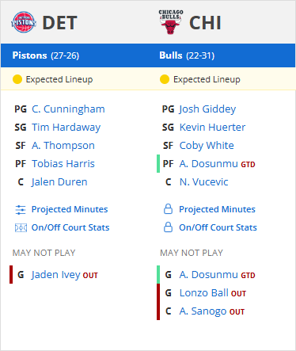Click the Detroit Pistons logo
296x351 pixels.
[x=24, y=22]
